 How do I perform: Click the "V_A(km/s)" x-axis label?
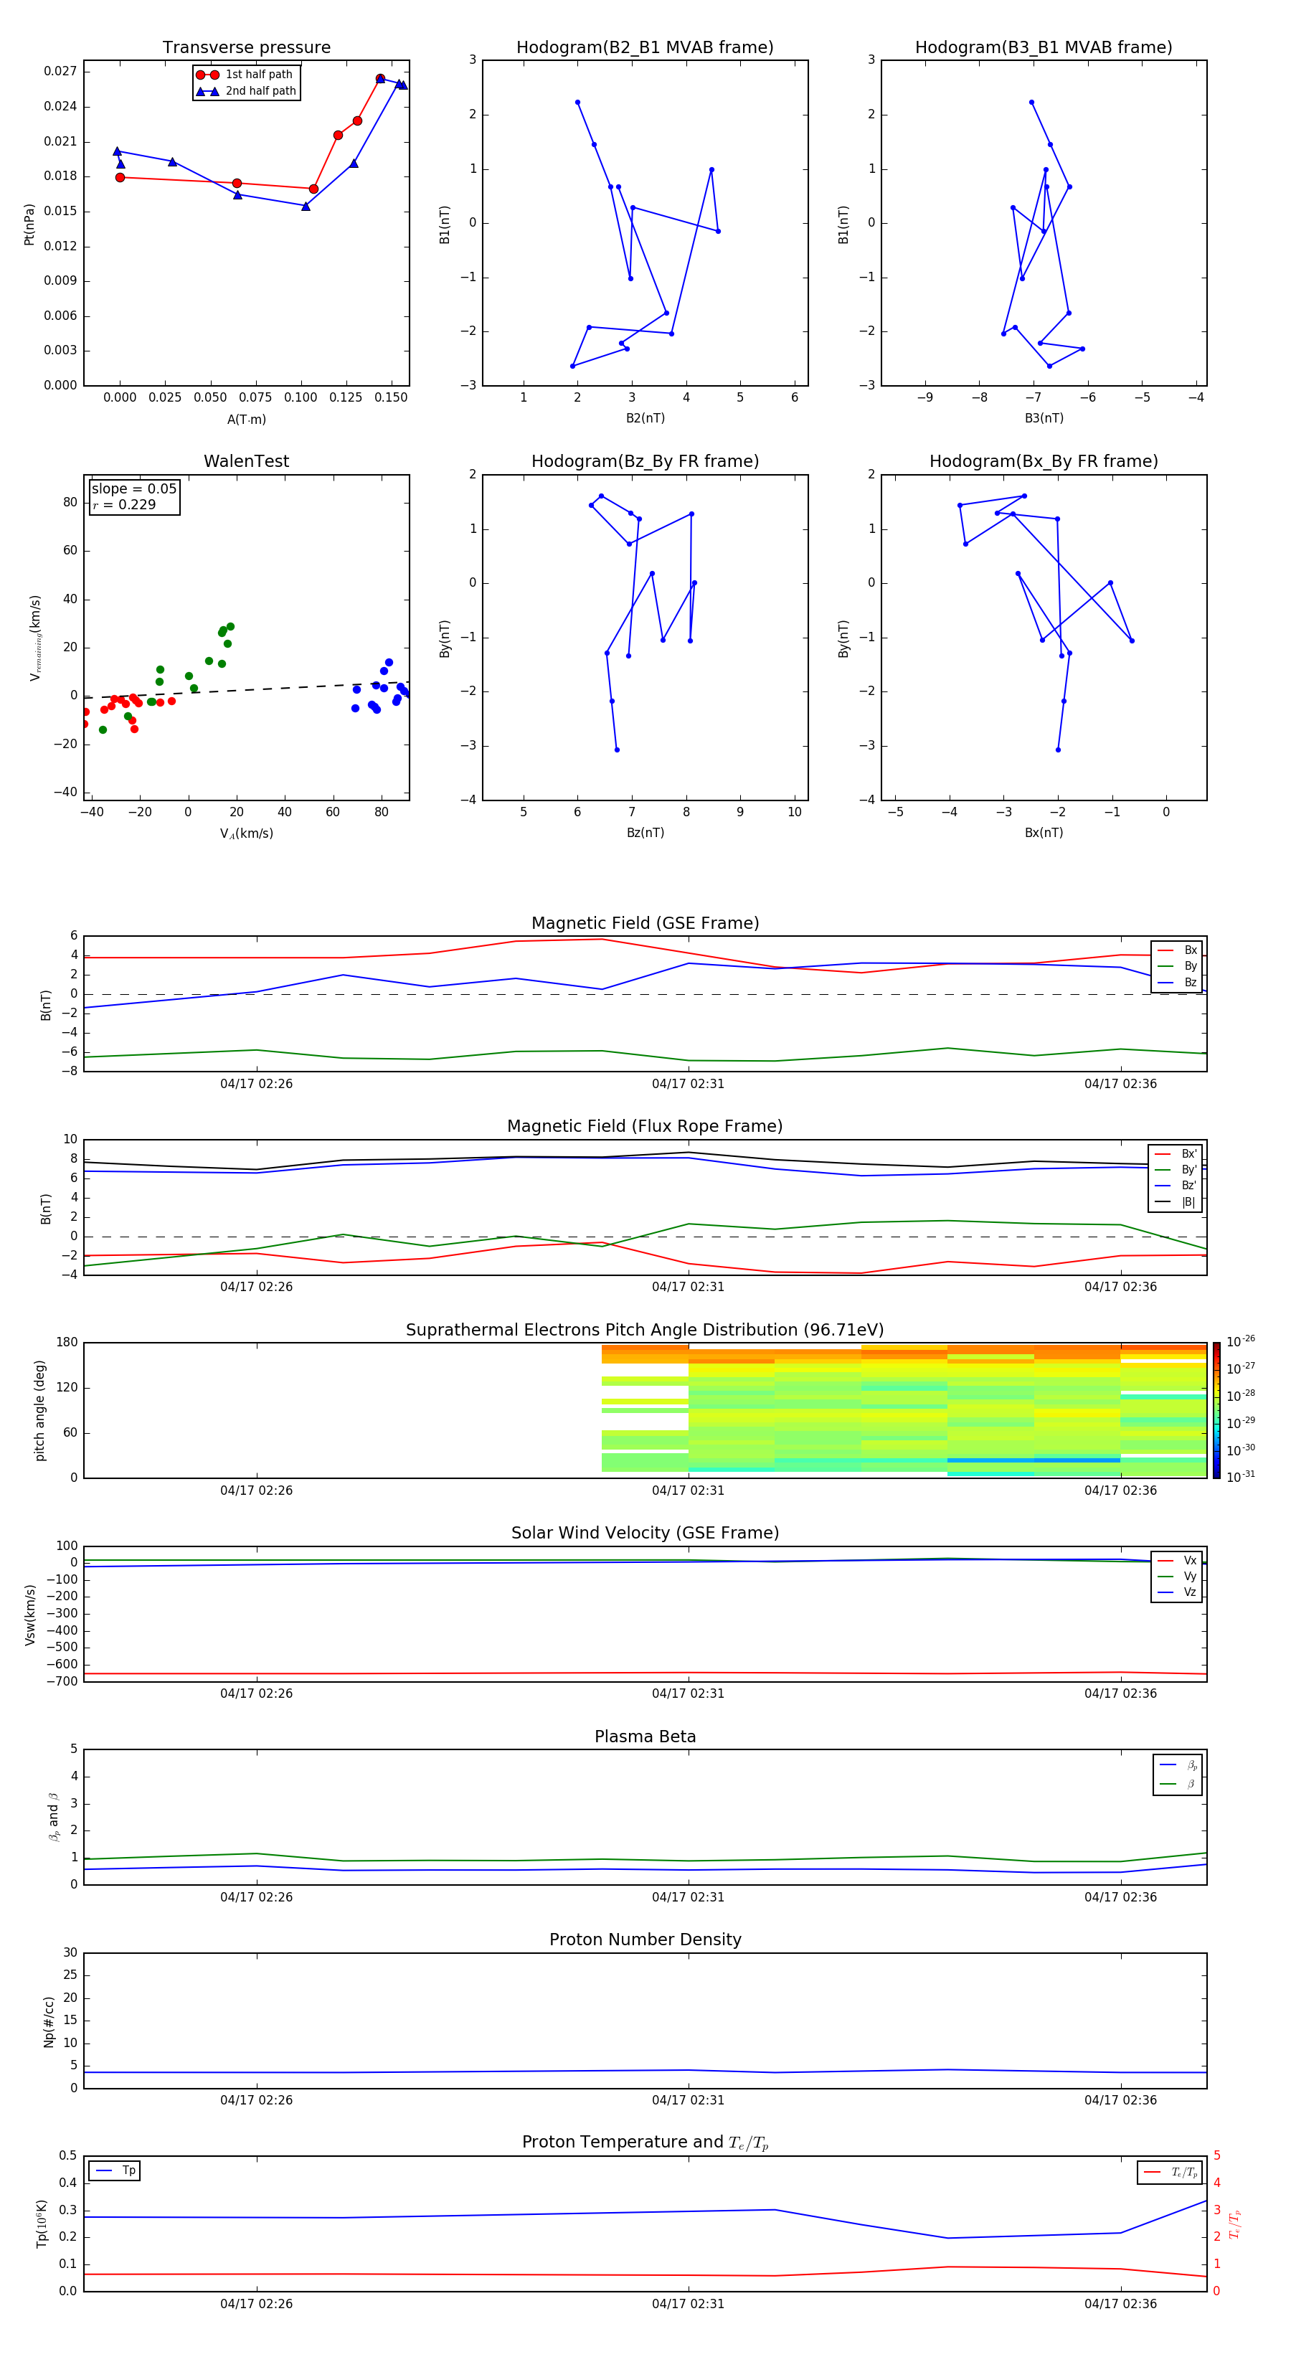[x=246, y=833]
